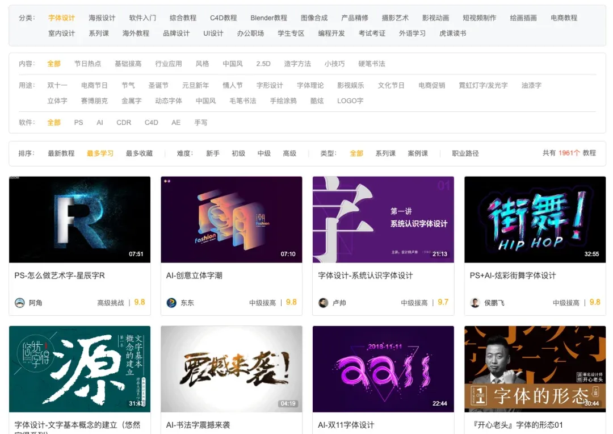Set difficulty to 高级
The image size is (613, 434).
click(x=289, y=153)
